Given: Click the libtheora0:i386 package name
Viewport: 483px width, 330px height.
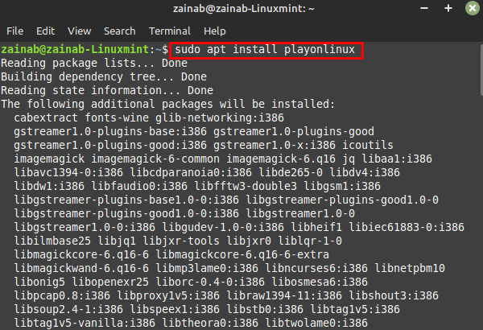Looking at the screenshot, I should [210, 323].
